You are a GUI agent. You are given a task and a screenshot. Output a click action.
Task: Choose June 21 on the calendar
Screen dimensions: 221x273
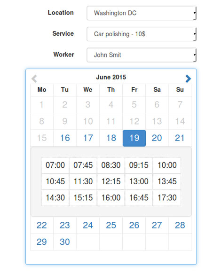tap(180, 138)
